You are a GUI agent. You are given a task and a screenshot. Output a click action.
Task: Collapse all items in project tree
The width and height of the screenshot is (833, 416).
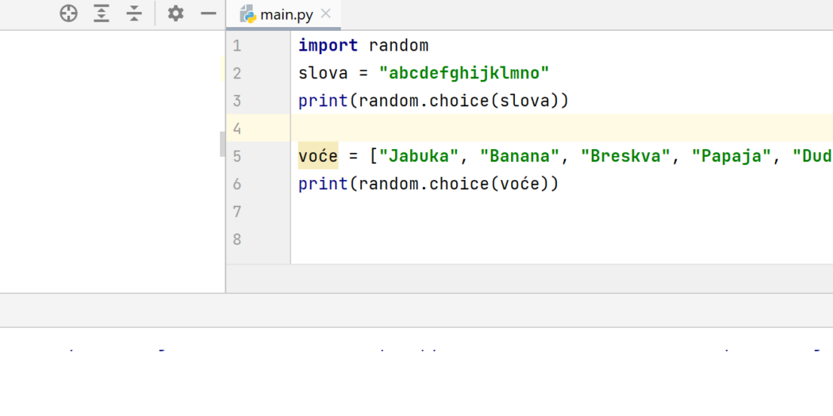tap(134, 13)
